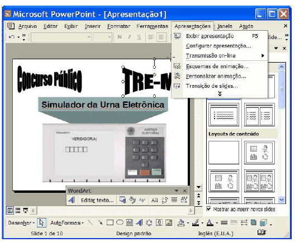Viewport: 295px width, 242px height.
Task: Insert picture from file icon
Action: [169, 223]
